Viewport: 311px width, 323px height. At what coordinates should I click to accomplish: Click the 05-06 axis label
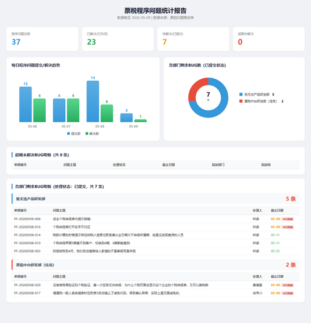pyautogui.click(x=32, y=127)
